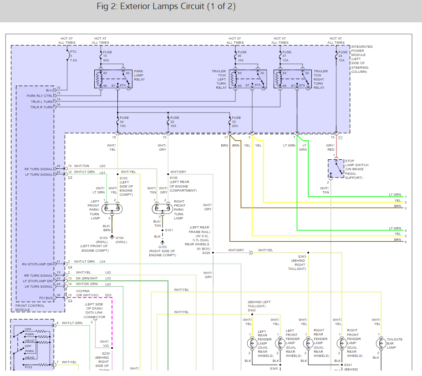The height and width of the screenshot is (376, 422).
Task: Click the Fuse 15 50A symbol
Action: tap(101, 56)
